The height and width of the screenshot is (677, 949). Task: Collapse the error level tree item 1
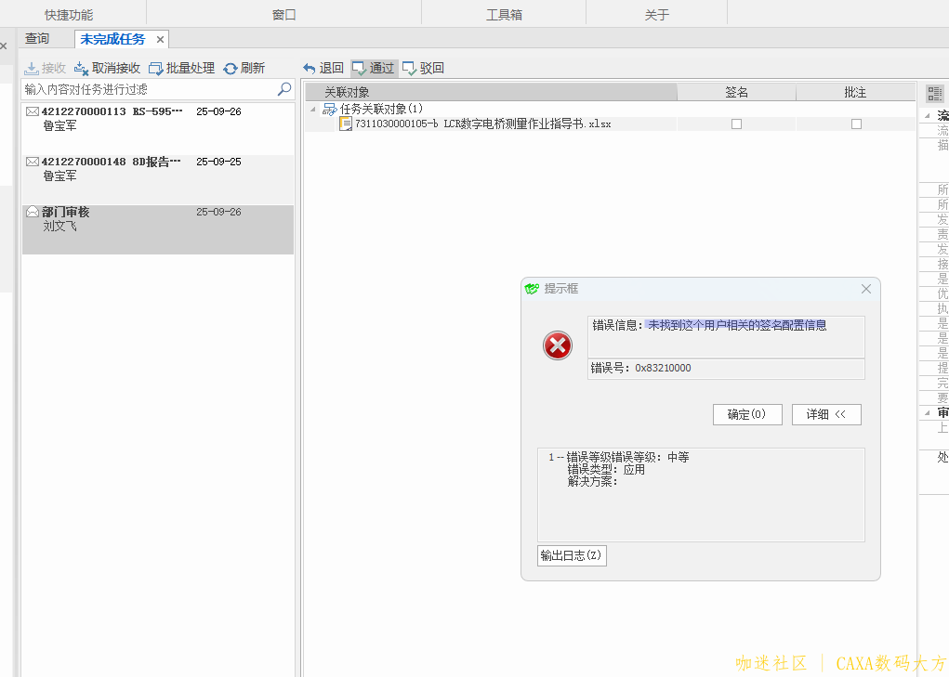550,457
